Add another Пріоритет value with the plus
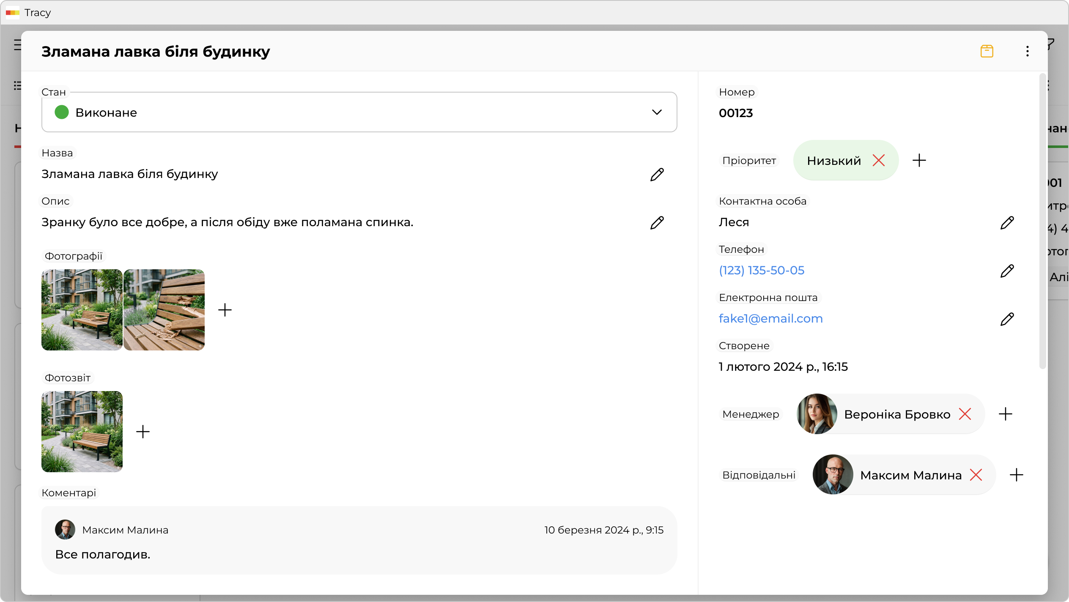The width and height of the screenshot is (1069, 602). tap(919, 160)
